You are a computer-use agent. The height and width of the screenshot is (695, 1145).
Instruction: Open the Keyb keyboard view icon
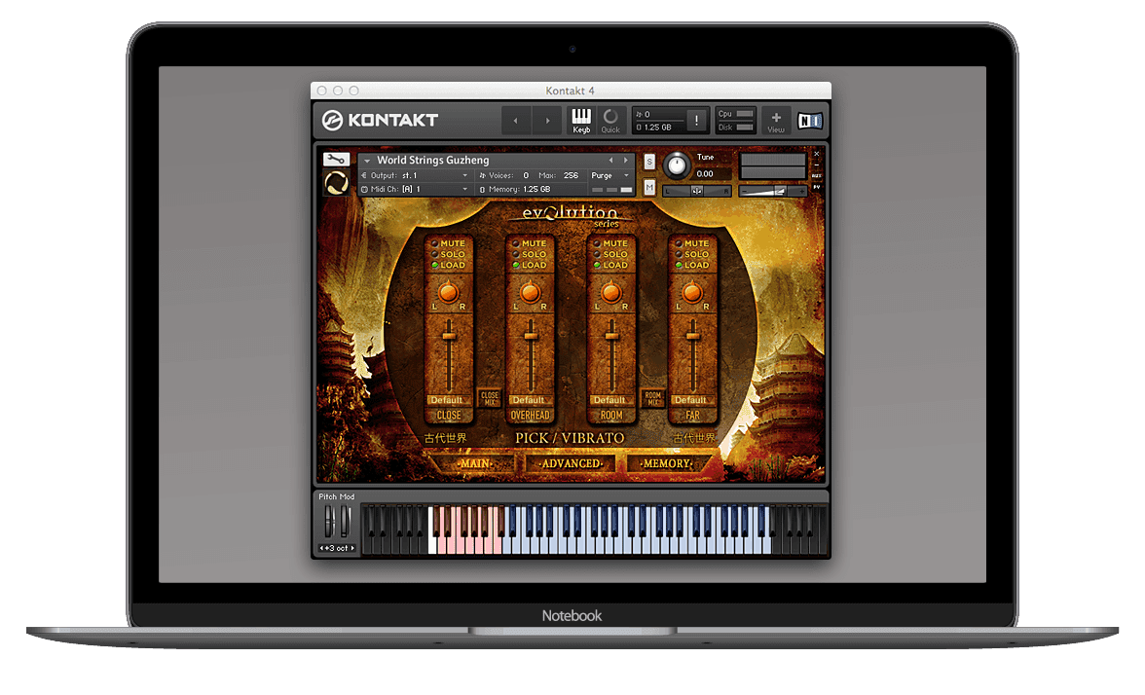coord(582,119)
